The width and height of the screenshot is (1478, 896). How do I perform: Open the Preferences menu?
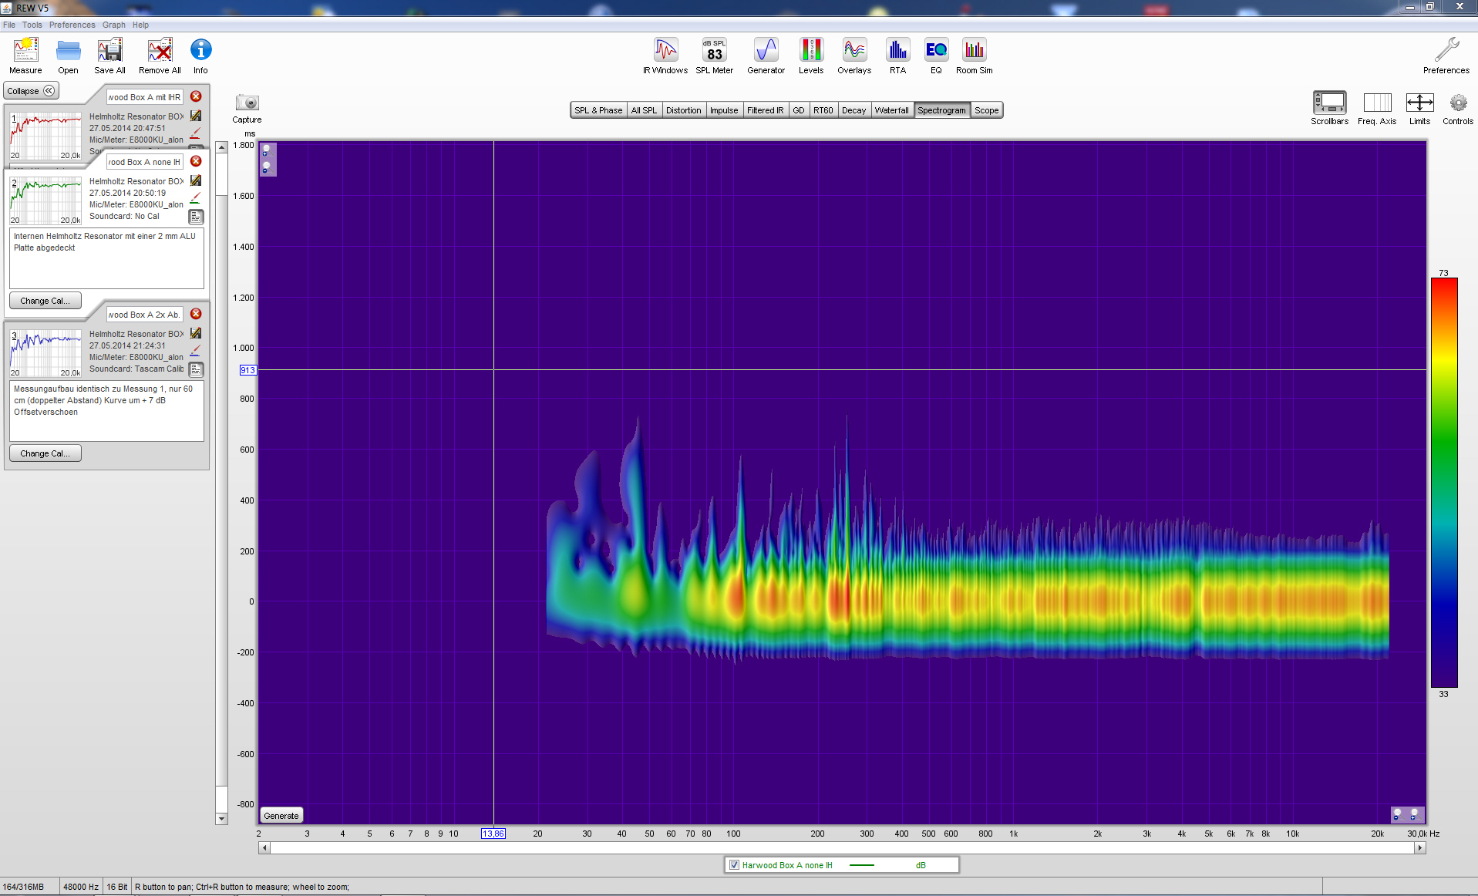(x=72, y=25)
